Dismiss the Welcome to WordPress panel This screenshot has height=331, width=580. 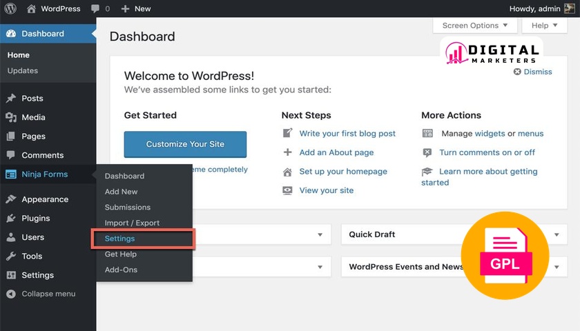click(533, 72)
